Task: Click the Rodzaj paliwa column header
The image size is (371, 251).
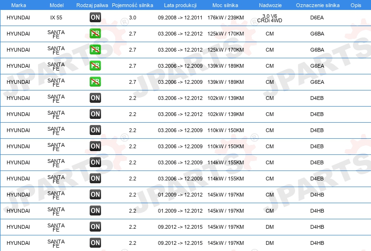Action: click(92, 5)
